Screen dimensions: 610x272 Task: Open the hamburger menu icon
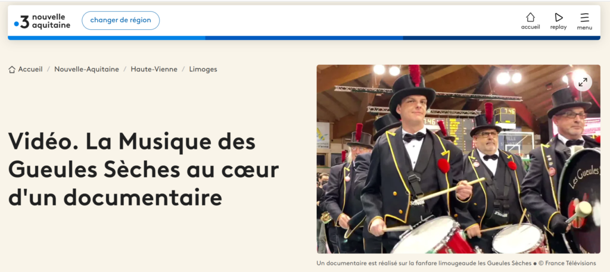point(584,17)
